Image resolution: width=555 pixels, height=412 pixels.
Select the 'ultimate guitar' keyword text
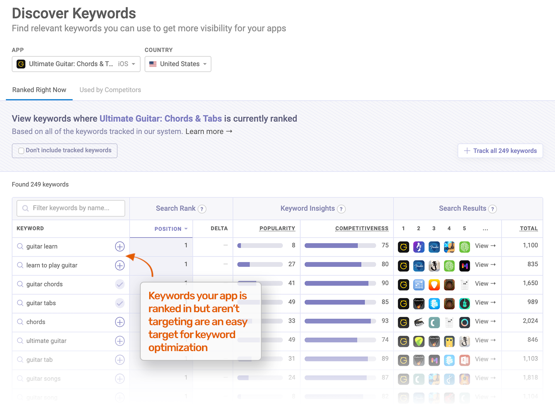point(46,341)
